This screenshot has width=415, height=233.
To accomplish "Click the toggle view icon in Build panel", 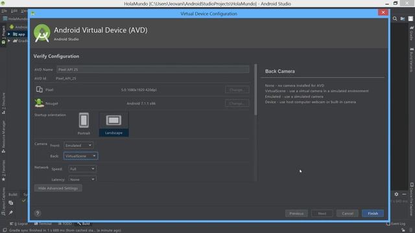I will [x=11, y=203].
